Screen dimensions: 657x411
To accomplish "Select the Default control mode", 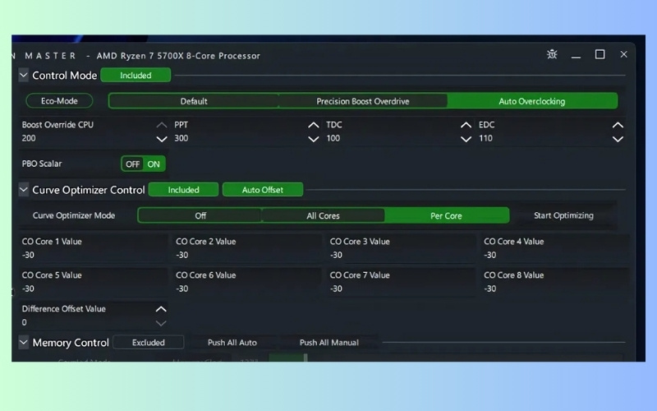I will (x=194, y=101).
